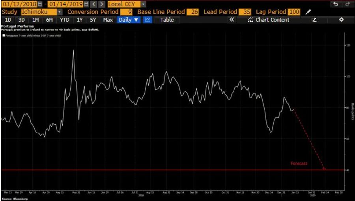Click the Feb 14 date axis label
This screenshot has height=201, width=355.
pos(325,193)
